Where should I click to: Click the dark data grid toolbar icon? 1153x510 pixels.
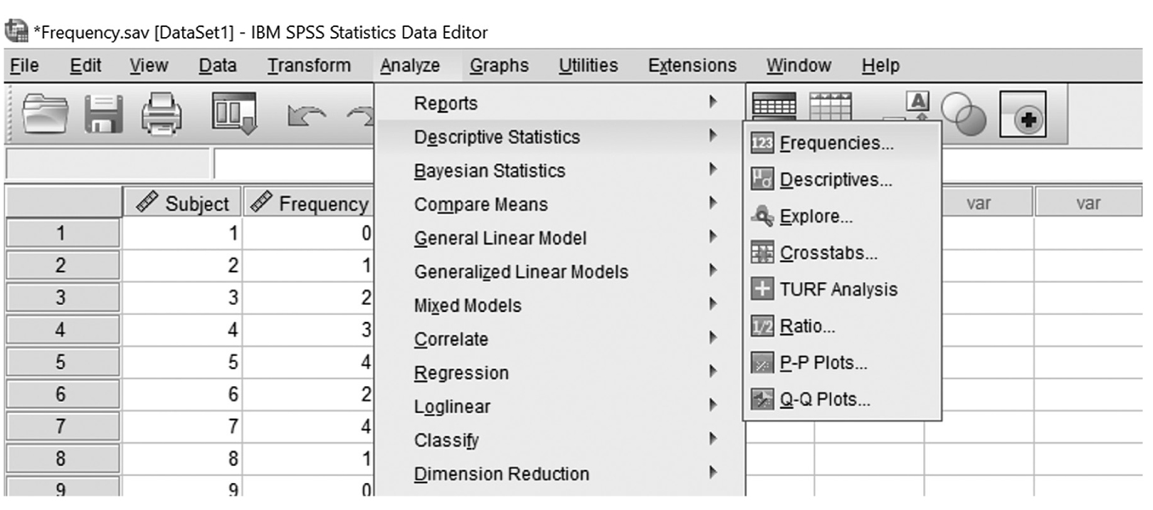coord(774,106)
